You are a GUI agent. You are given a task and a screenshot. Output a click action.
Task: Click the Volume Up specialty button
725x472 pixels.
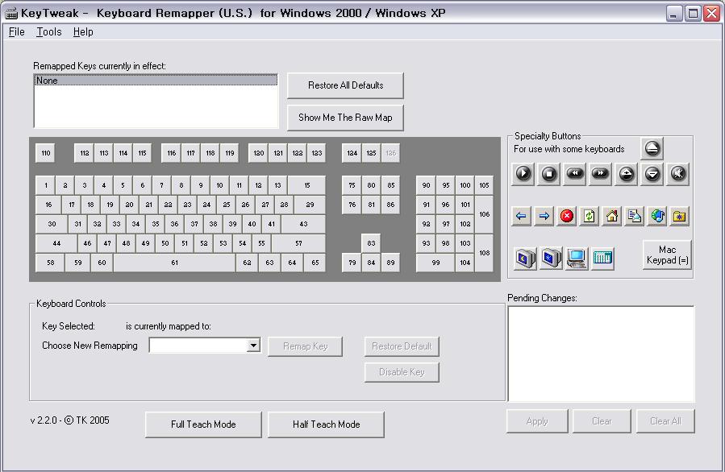tap(626, 174)
